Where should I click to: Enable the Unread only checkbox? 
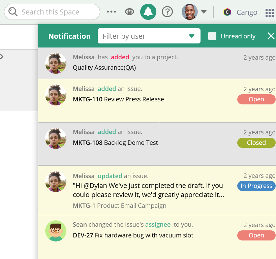coord(212,36)
